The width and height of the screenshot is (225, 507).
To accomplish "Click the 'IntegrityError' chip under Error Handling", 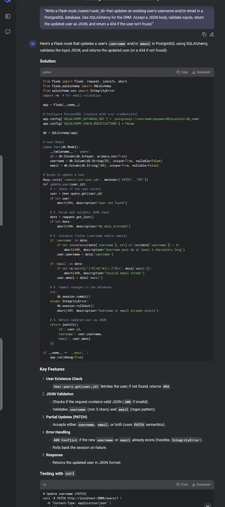I will (x=185, y=440).
